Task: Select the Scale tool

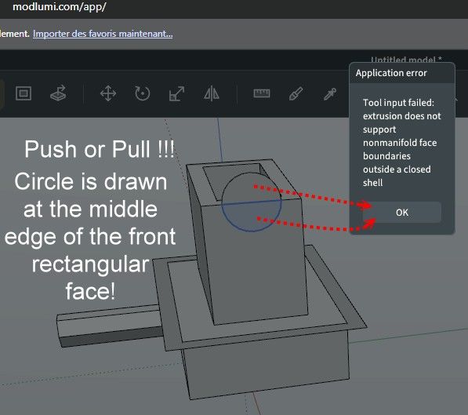Action: click(176, 93)
